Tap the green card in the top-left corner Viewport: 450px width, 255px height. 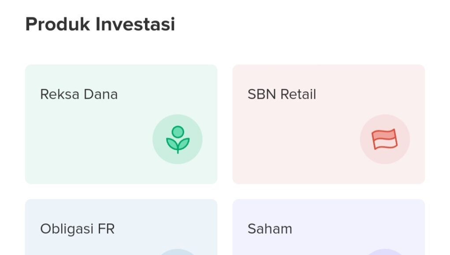pyautogui.click(x=121, y=124)
